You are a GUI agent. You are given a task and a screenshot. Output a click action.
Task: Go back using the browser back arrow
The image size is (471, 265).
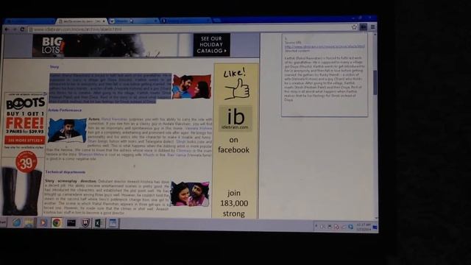click(x=7, y=29)
